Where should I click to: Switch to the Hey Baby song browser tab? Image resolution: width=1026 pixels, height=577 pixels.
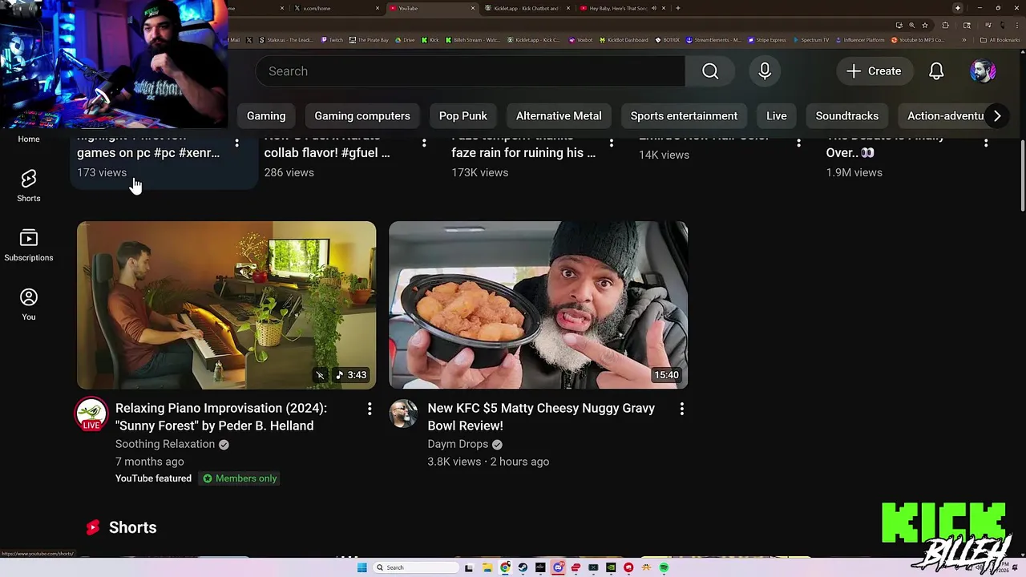[618, 8]
